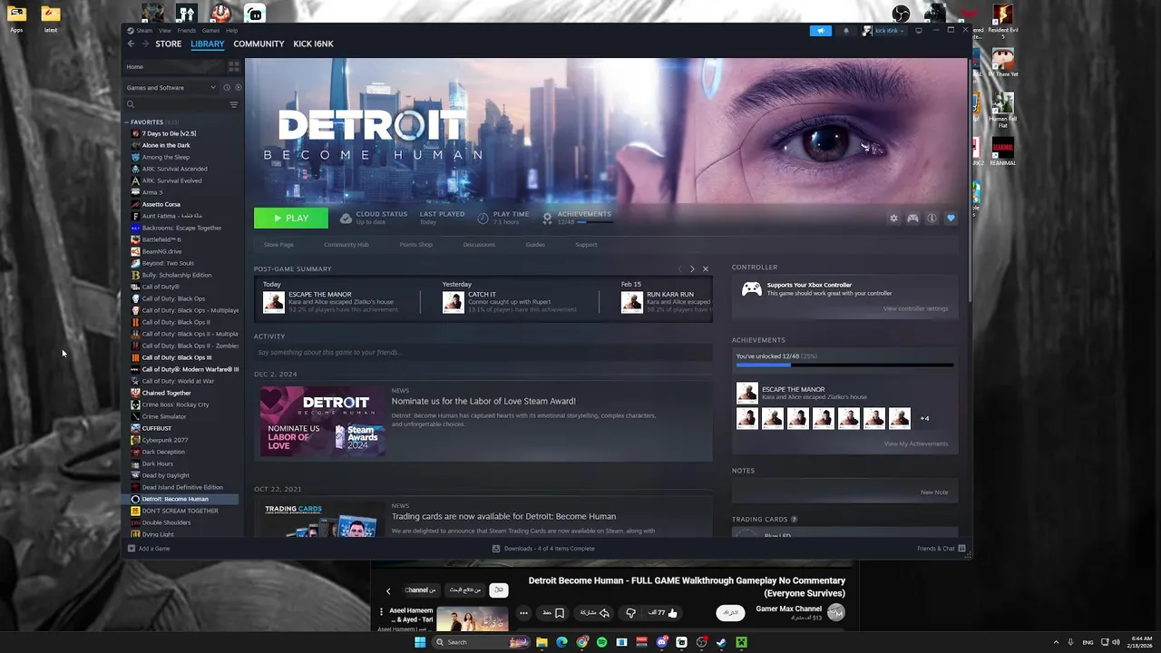
Task: Click the YouTube chips back chevron
Action: pyautogui.click(x=388, y=590)
